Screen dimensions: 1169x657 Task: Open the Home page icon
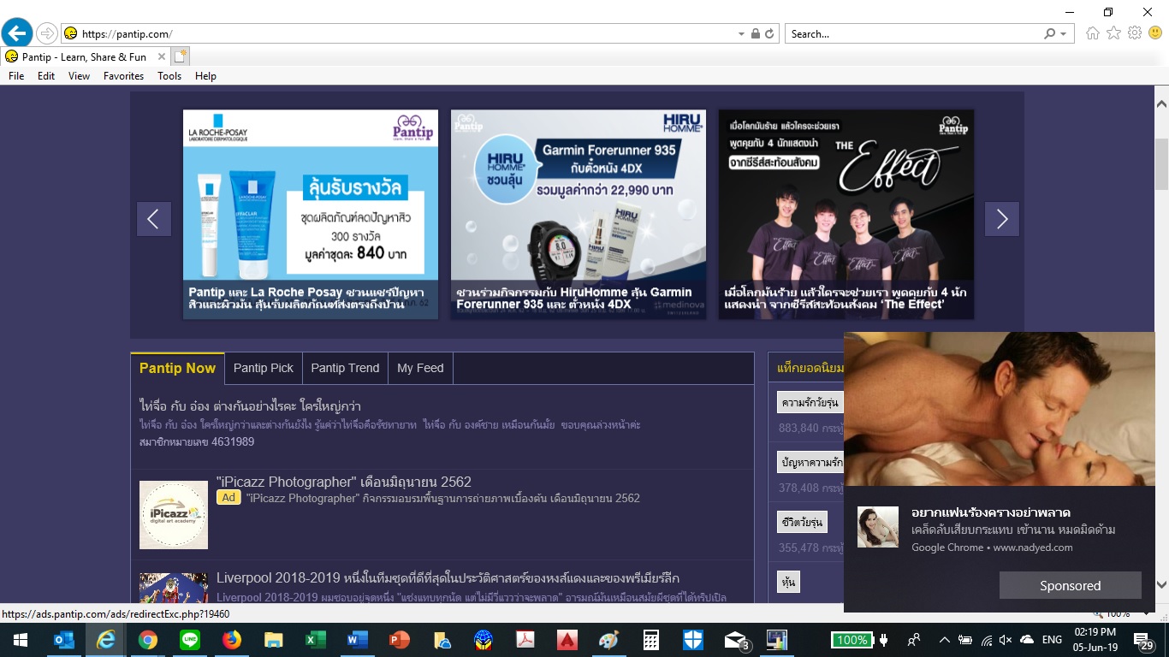click(1093, 33)
